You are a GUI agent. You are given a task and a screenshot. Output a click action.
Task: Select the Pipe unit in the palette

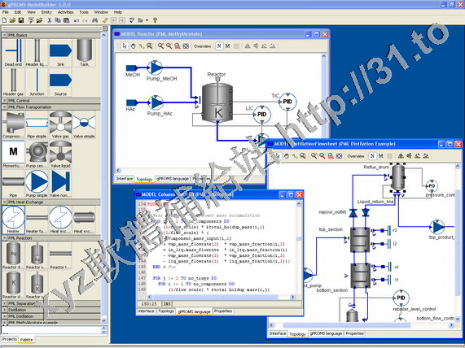(x=13, y=184)
